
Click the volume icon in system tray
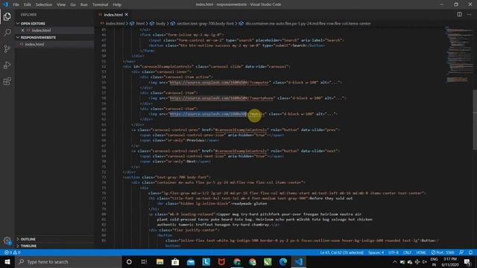click(x=424, y=261)
